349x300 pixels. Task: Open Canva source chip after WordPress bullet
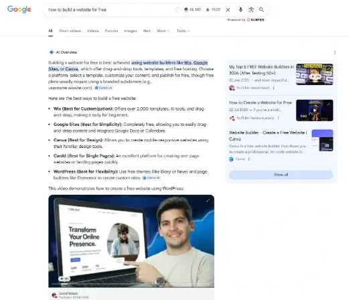151,178
